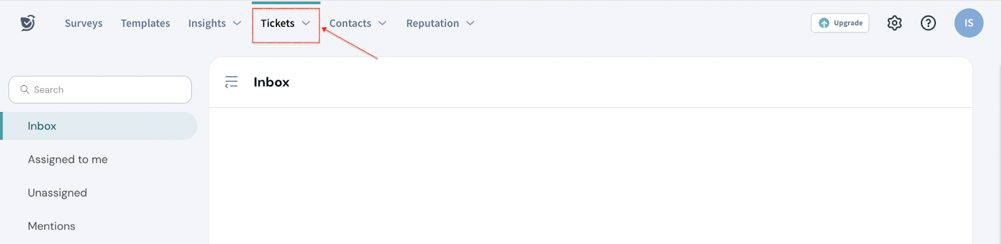Collapse sidebar with the Inbox list icon
1001x244 pixels.
(x=231, y=82)
